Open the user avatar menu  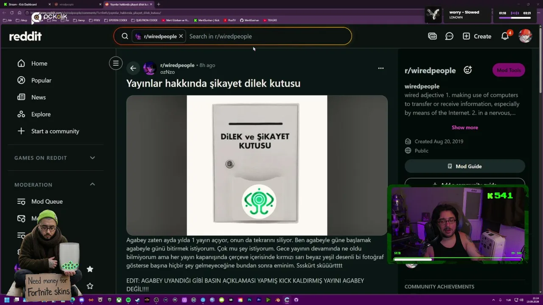[525, 36]
